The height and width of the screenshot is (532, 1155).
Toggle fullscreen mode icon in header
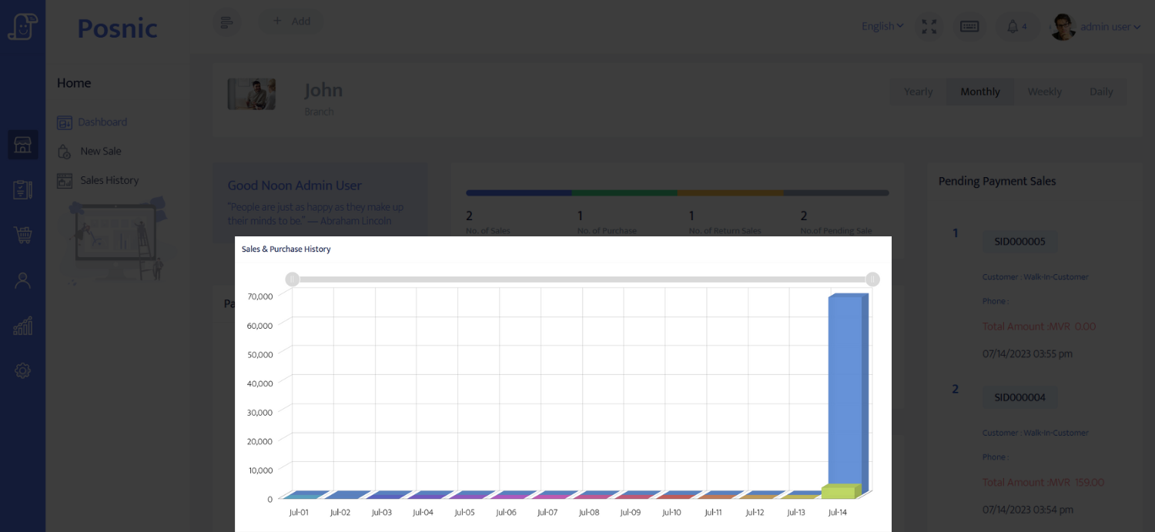click(929, 27)
